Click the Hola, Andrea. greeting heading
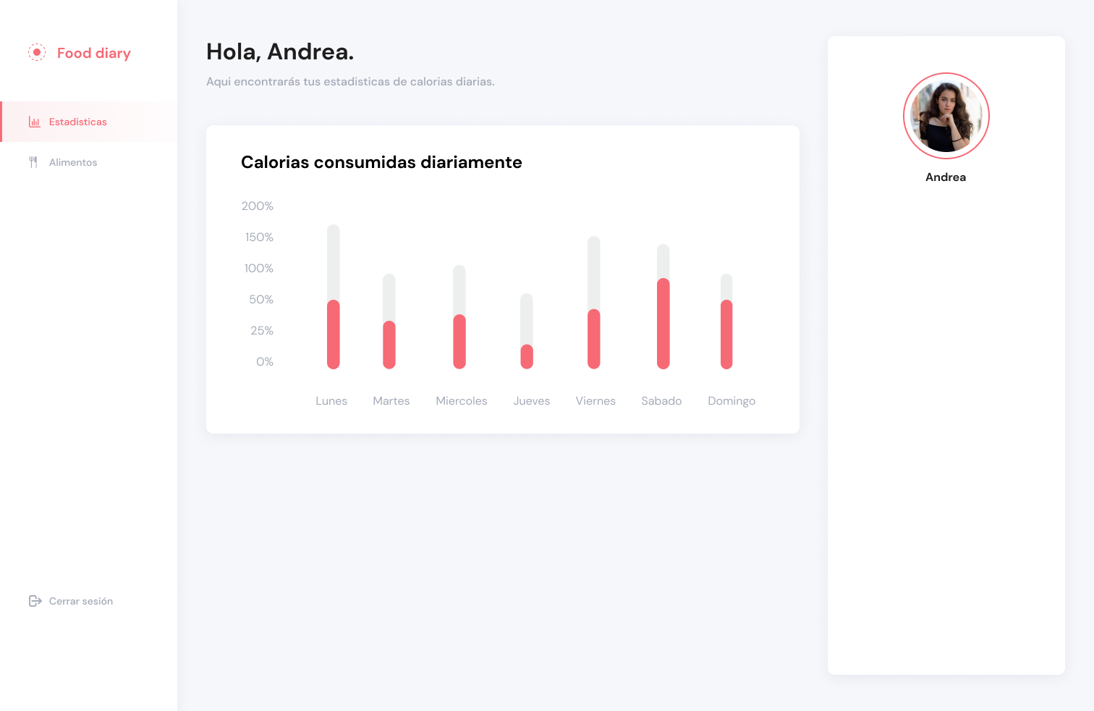The height and width of the screenshot is (711, 1094). click(x=280, y=52)
